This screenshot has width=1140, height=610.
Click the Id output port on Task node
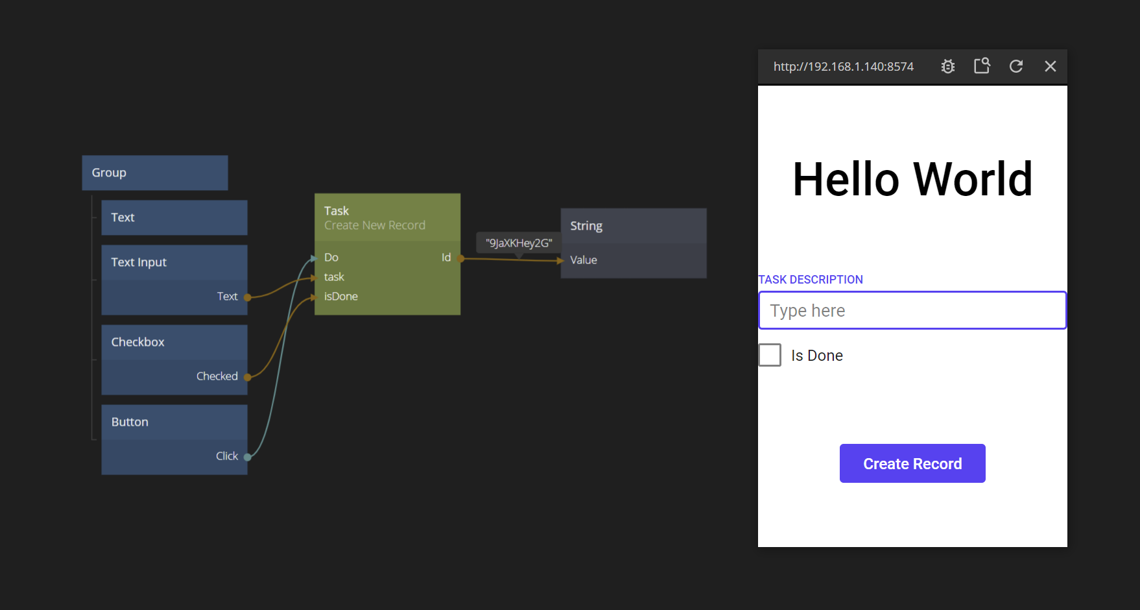click(460, 258)
